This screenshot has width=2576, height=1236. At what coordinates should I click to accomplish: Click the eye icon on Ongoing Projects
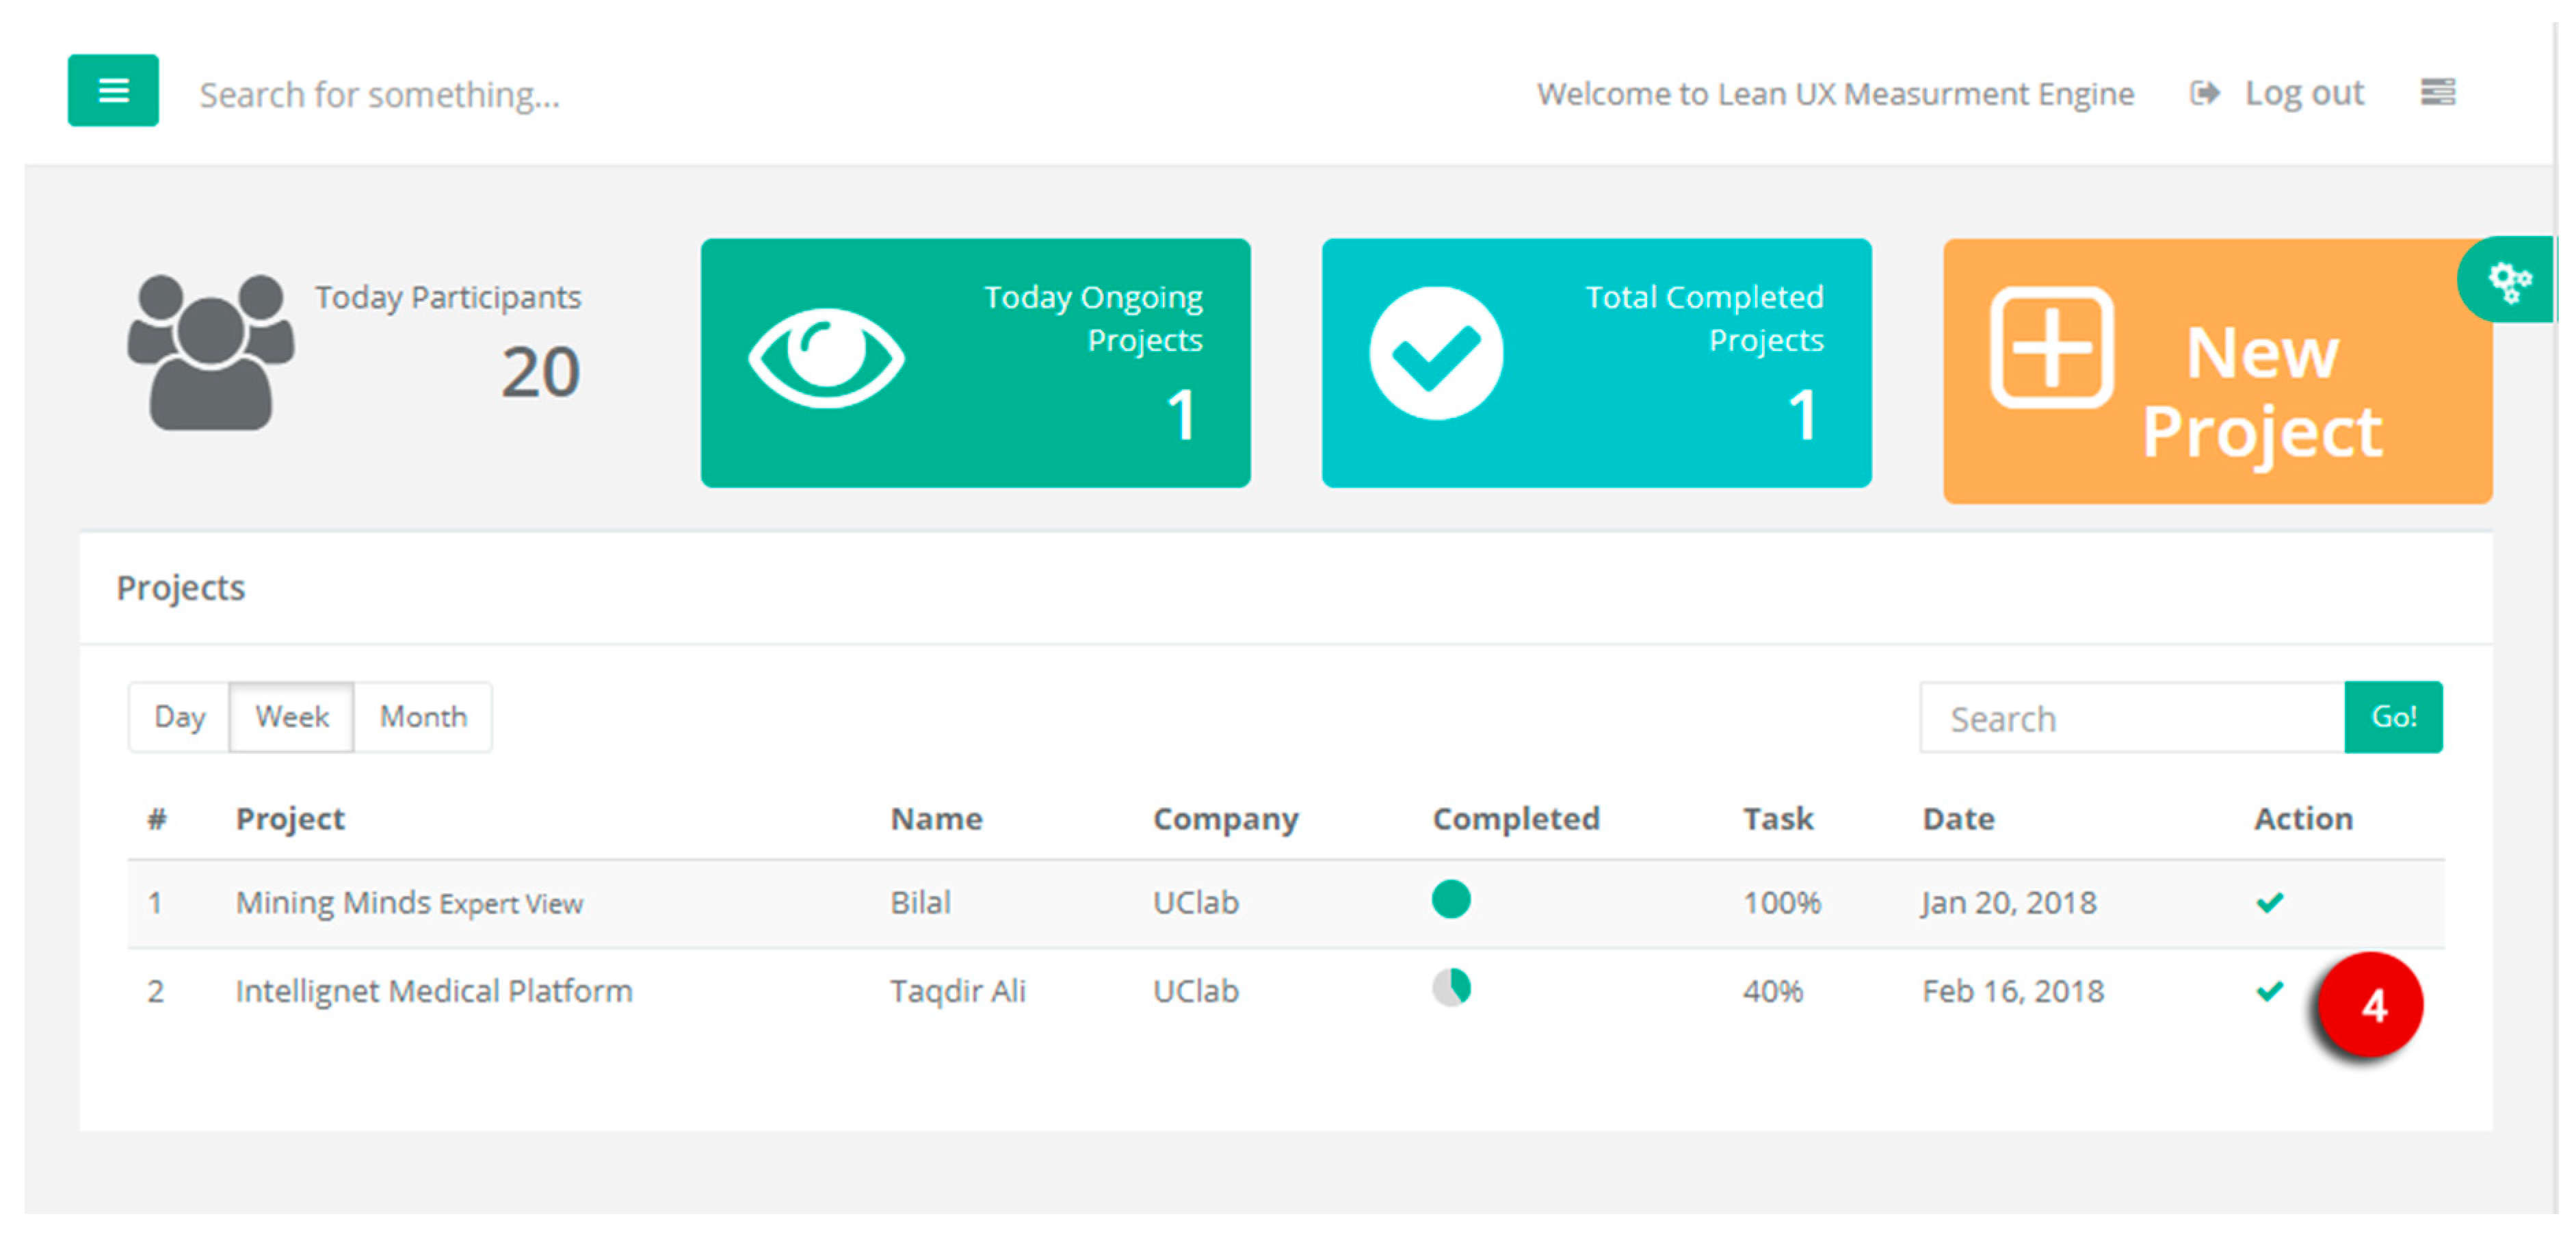coord(826,357)
